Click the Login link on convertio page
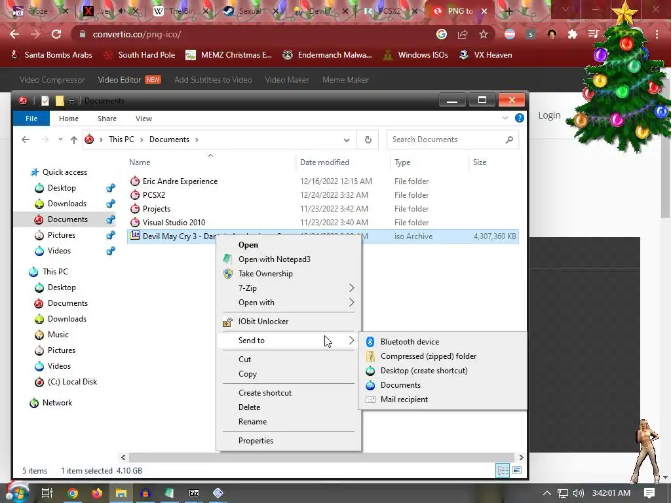671x503 pixels. (x=549, y=115)
